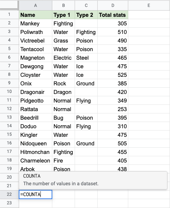Select column D header
Screen dimensions: 170x208
point(113,5)
